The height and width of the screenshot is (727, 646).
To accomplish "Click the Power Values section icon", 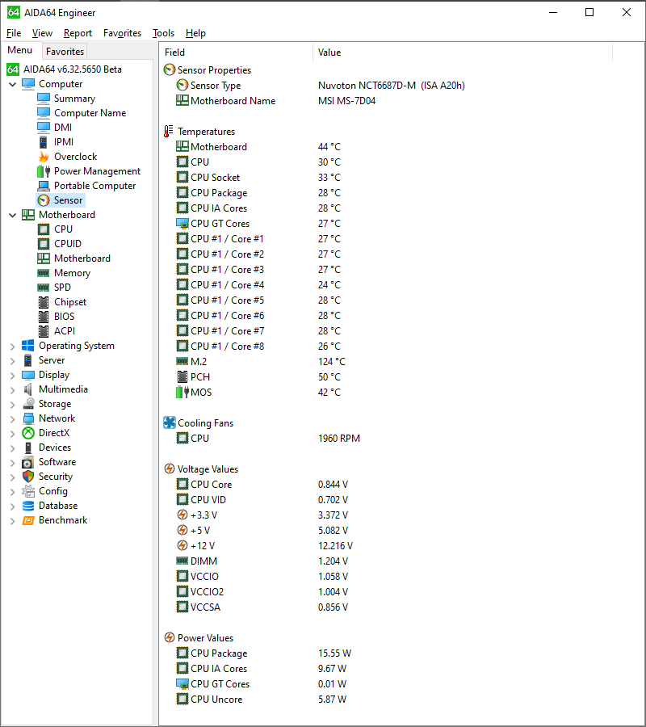I will [x=170, y=637].
